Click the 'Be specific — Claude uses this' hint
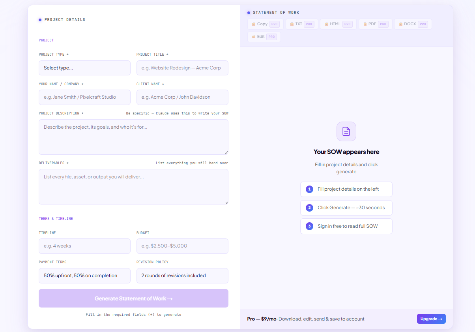This screenshot has width=475, height=332. click(177, 113)
